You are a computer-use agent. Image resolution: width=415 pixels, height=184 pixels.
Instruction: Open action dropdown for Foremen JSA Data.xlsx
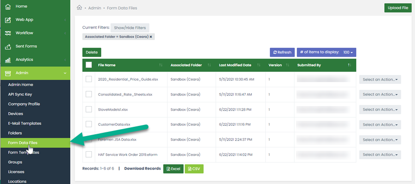[380, 140]
